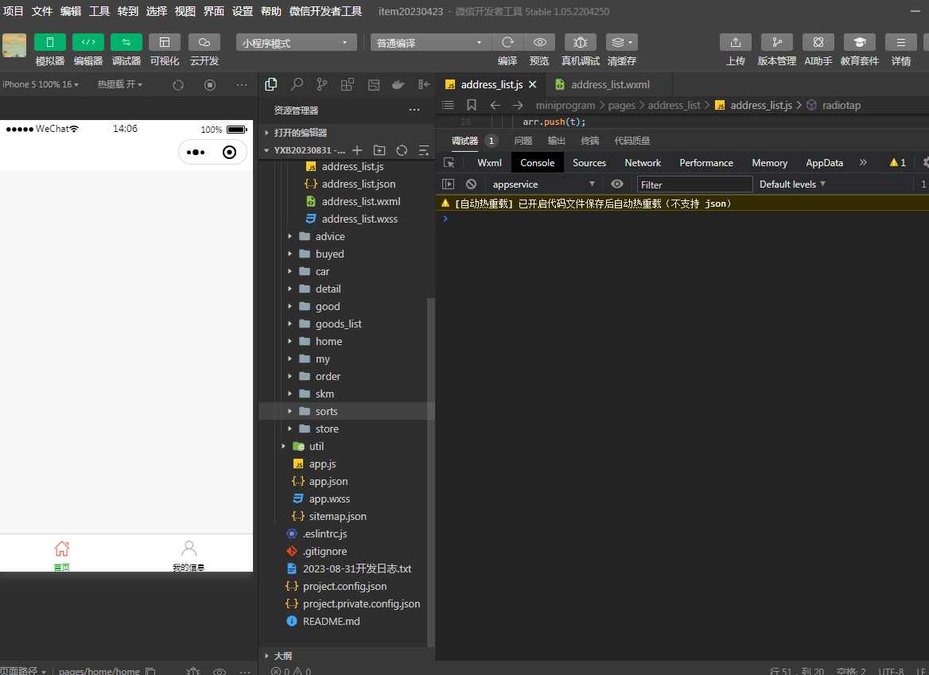Tap the 首页 home tab in simulator

coord(61,555)
